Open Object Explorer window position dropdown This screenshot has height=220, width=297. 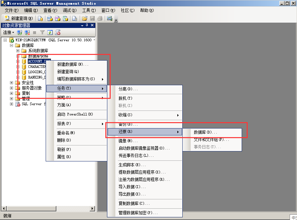(x=82, y=25)
